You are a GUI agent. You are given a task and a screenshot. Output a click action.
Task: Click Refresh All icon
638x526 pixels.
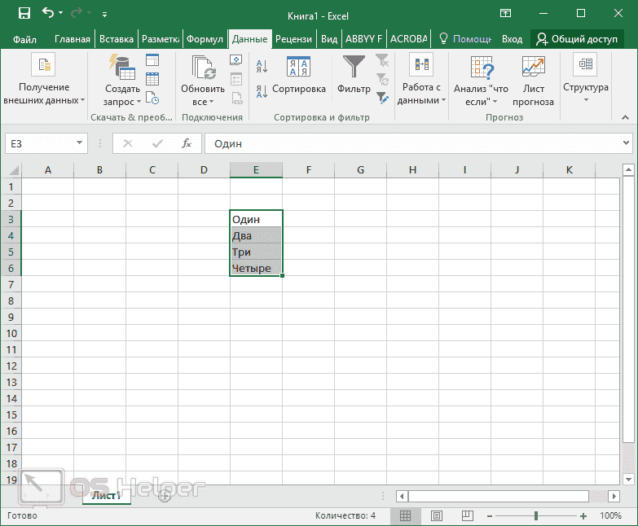(x=202, y=68)
